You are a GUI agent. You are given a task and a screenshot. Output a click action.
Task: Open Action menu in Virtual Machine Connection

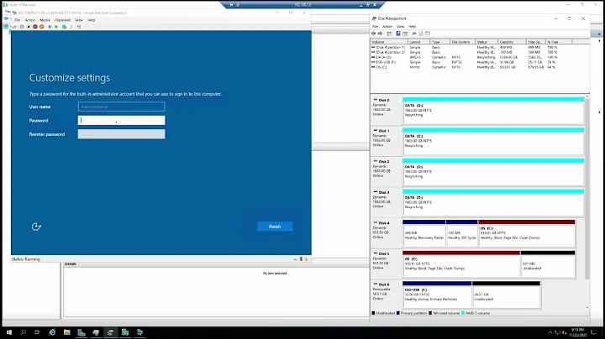pos(30,20)
